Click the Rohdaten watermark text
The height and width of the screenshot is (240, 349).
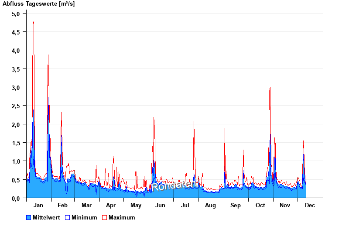pos(173,186)
